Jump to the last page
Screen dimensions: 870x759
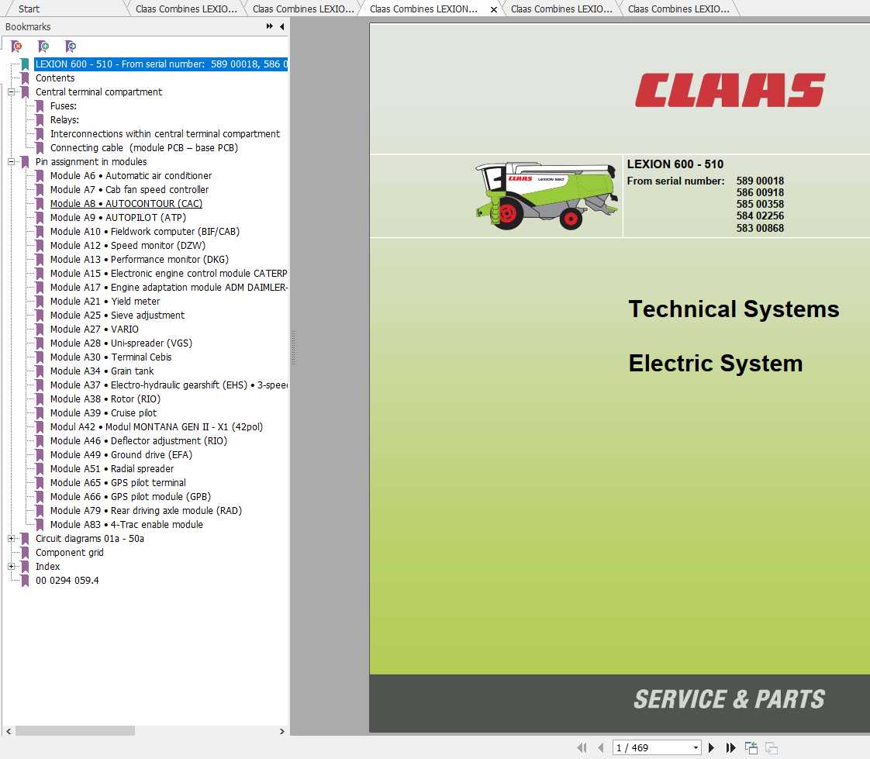click(731, 747)
